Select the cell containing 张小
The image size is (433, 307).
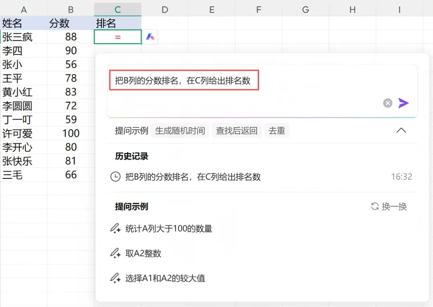(x=24, y=64)
